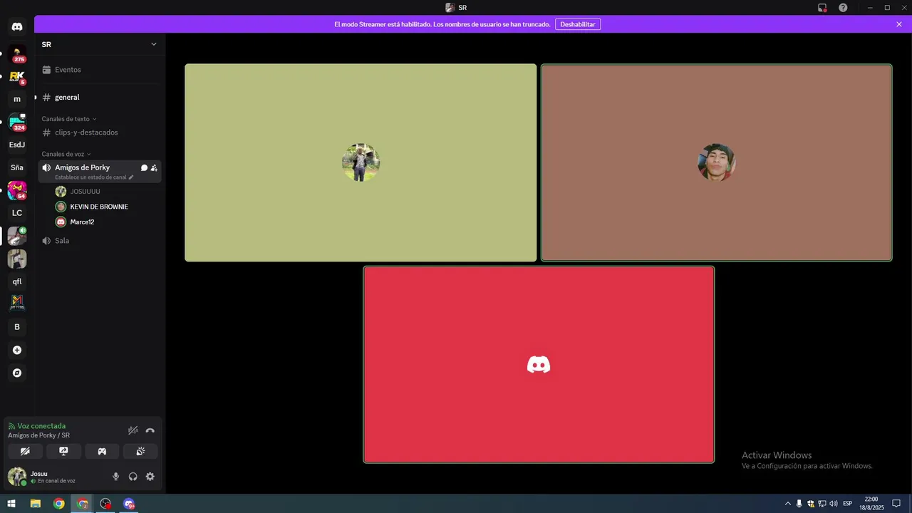The image size is (912, 513).
Task: Open chat for Amigos de Porky channel
Action: [144, 168]
